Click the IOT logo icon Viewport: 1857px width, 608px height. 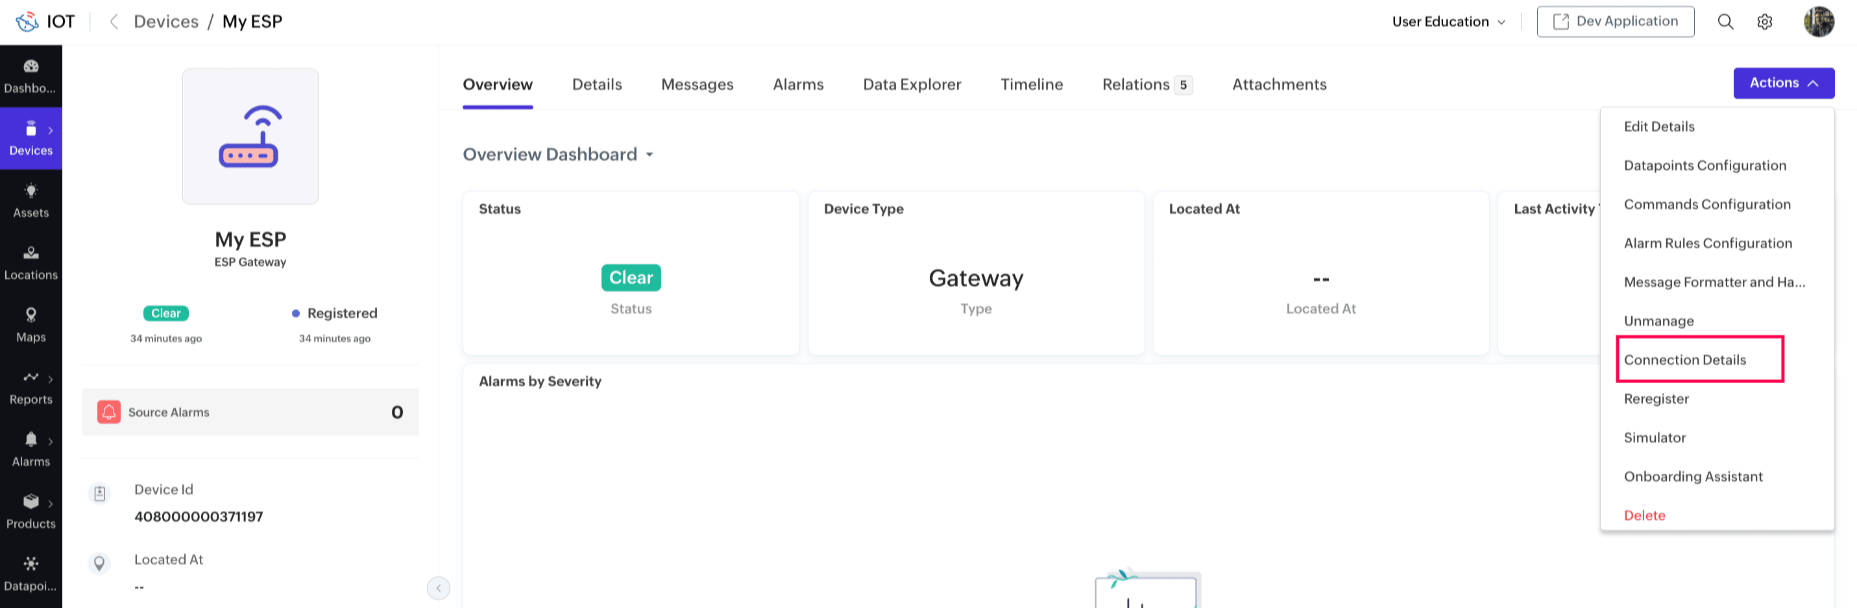(27, 21)
